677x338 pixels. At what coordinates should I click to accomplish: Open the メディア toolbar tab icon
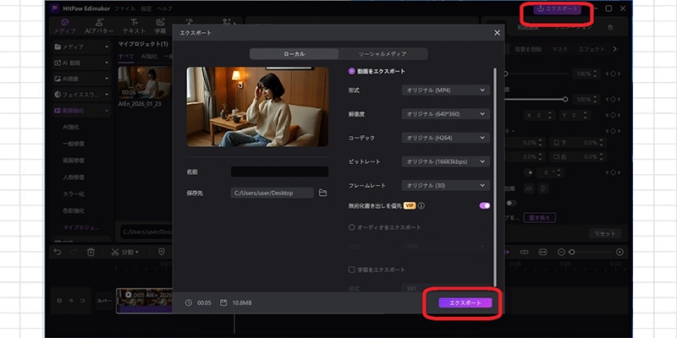point(65,23)
